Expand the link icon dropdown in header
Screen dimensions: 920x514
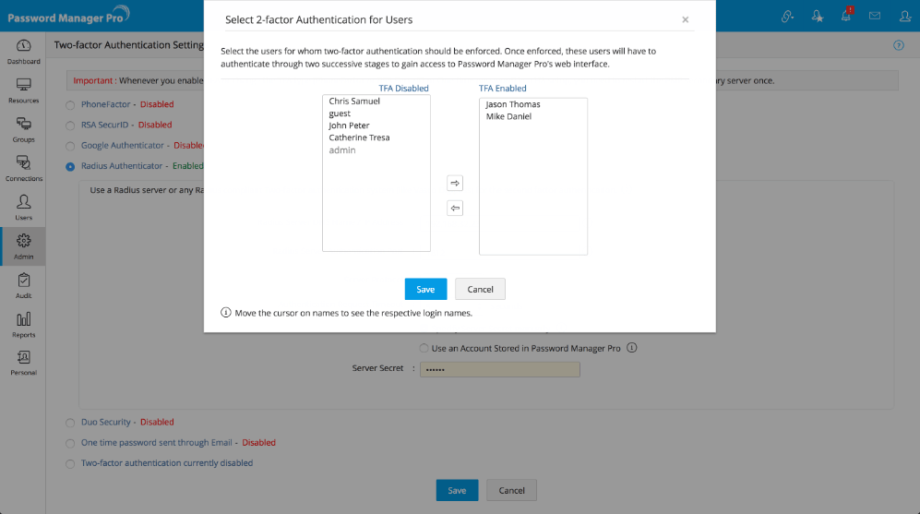click(x=787, y=16)
